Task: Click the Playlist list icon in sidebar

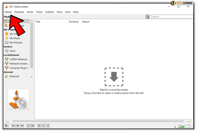Action: tap(6, 21)
